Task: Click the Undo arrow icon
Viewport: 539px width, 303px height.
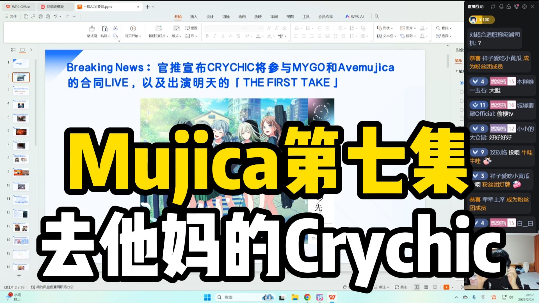Action: [x=56, y=17]
